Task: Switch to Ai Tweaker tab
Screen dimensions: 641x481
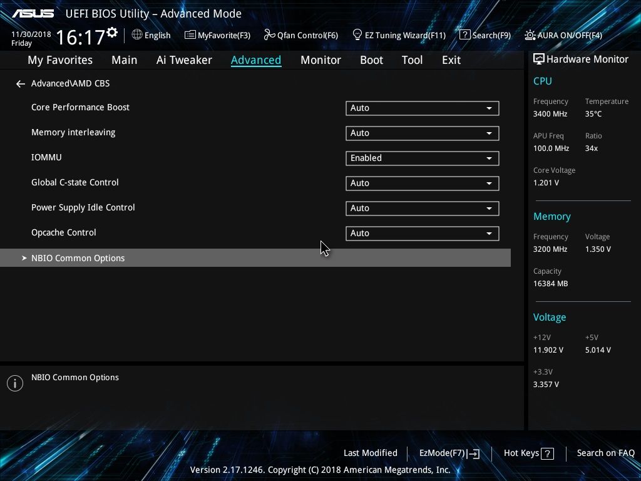Action: [184, 60]
